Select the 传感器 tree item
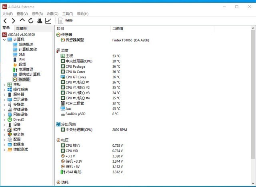 [x=22, y=79]
